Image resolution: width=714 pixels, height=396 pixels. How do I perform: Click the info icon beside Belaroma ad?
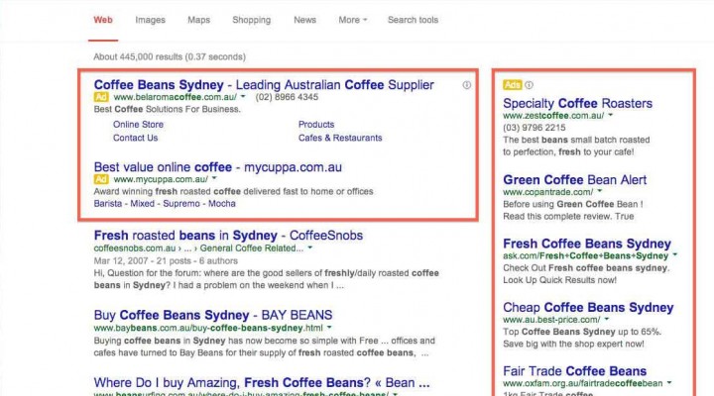(x=467, y=85)
